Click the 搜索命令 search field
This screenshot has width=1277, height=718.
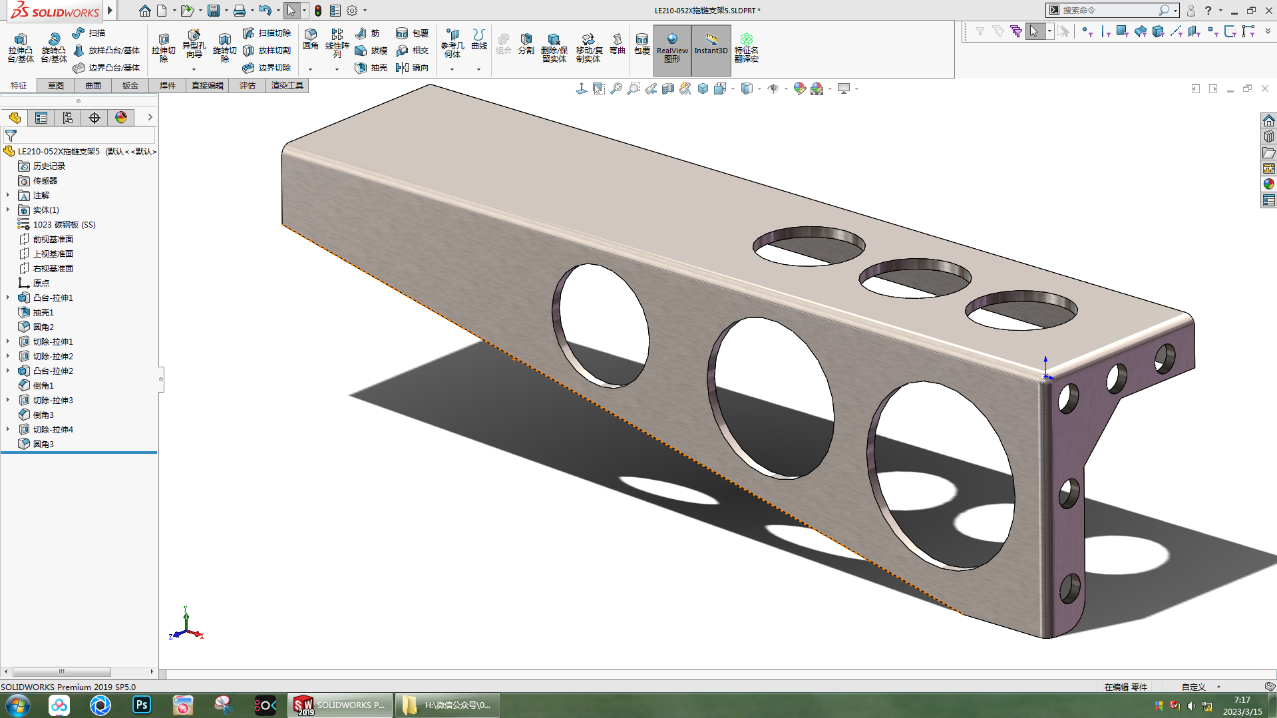[1111, 10]
